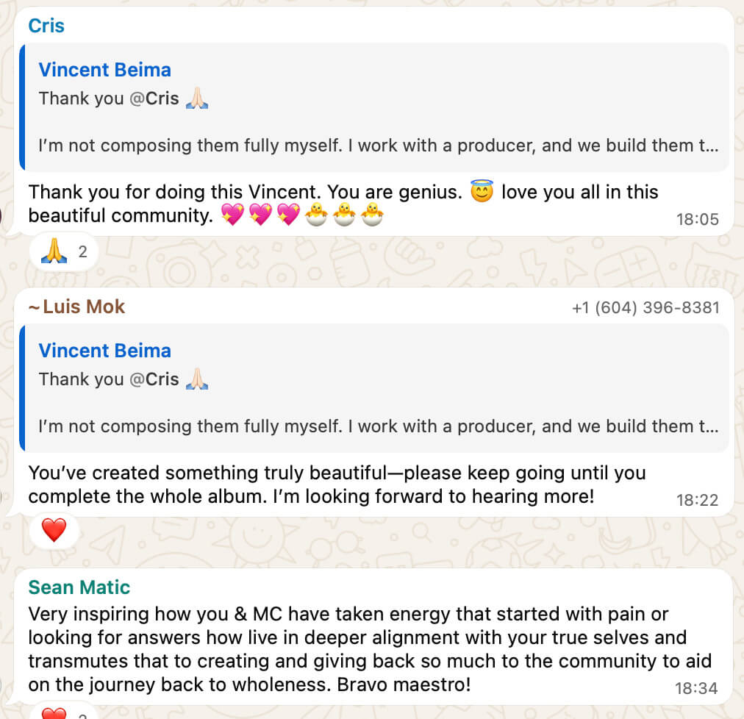Click the last hatching chick emoji
The width and height of the screenshot is (744, 719).
click(372, 216)
